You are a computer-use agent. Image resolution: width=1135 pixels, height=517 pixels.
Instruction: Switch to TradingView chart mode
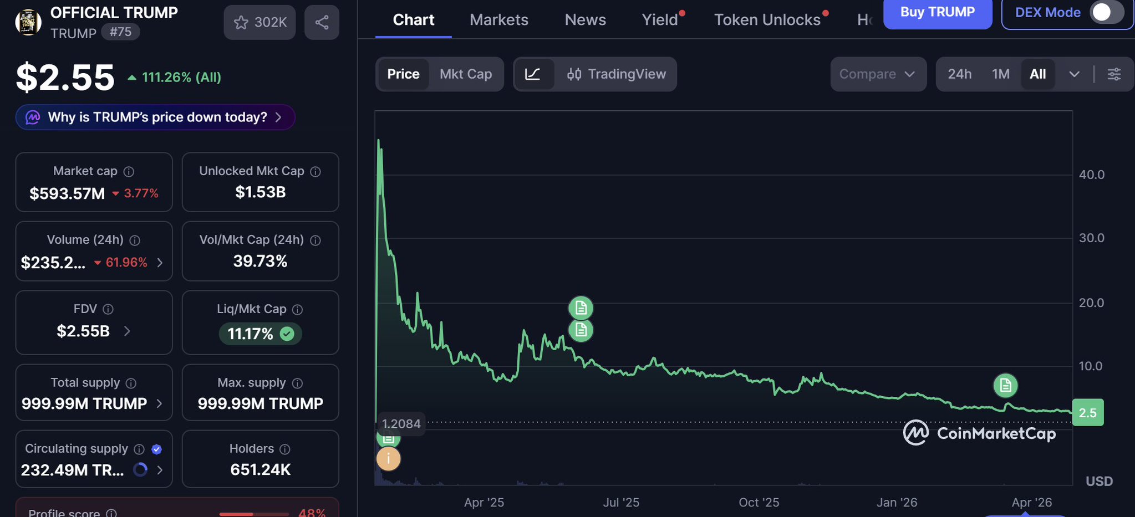pos(616,74)
